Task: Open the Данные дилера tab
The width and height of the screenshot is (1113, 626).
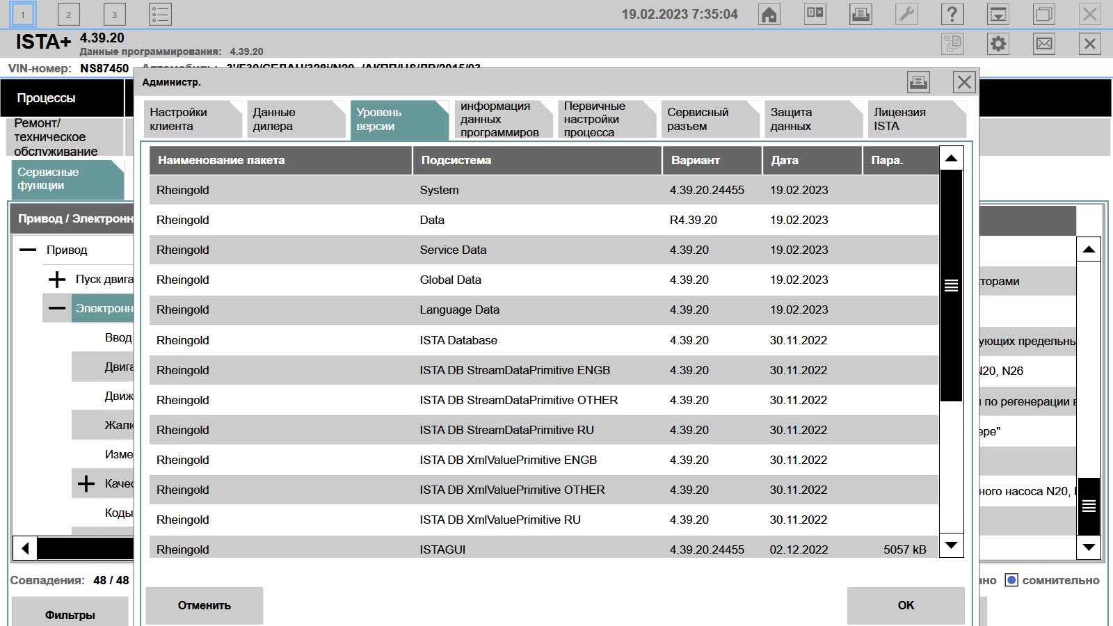Action: click(296, 120)
